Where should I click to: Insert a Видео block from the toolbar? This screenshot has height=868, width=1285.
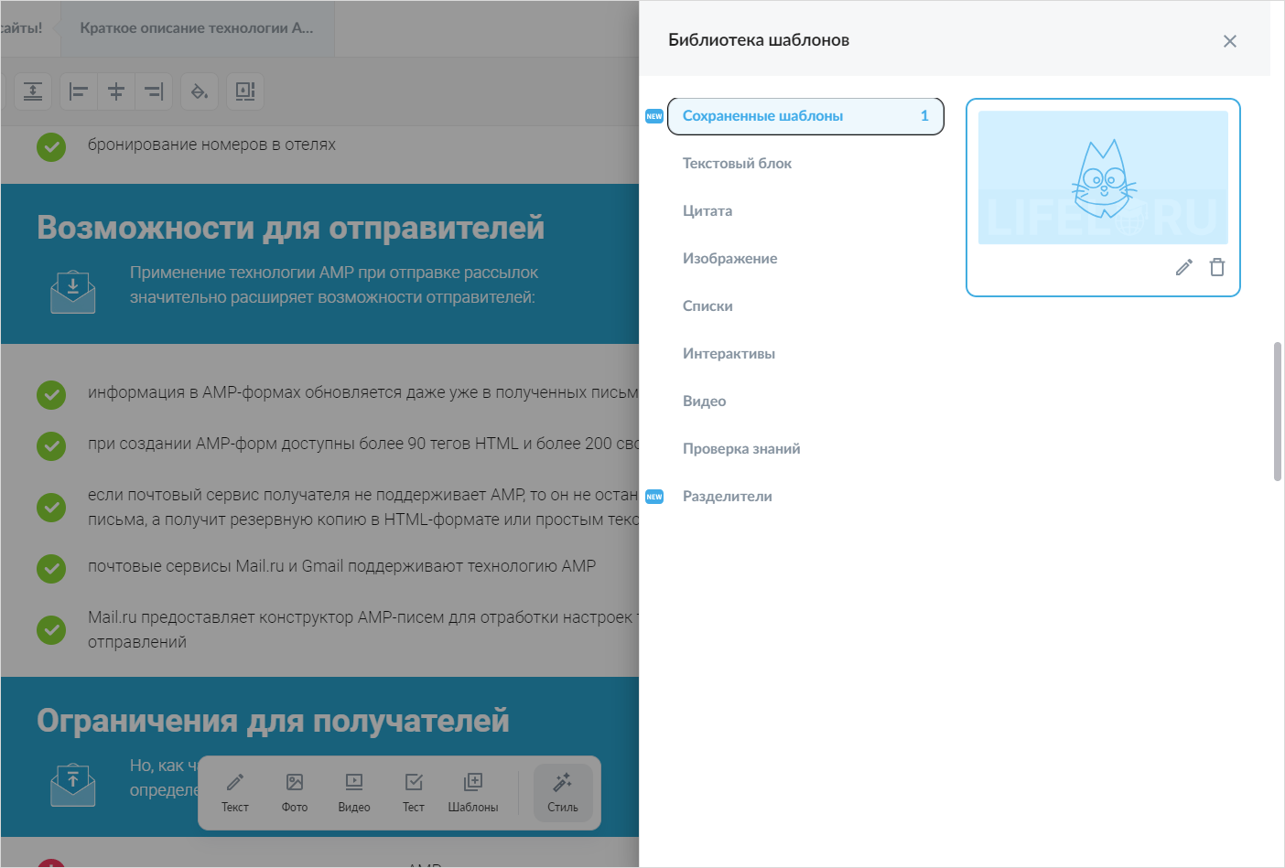[353, 789]
